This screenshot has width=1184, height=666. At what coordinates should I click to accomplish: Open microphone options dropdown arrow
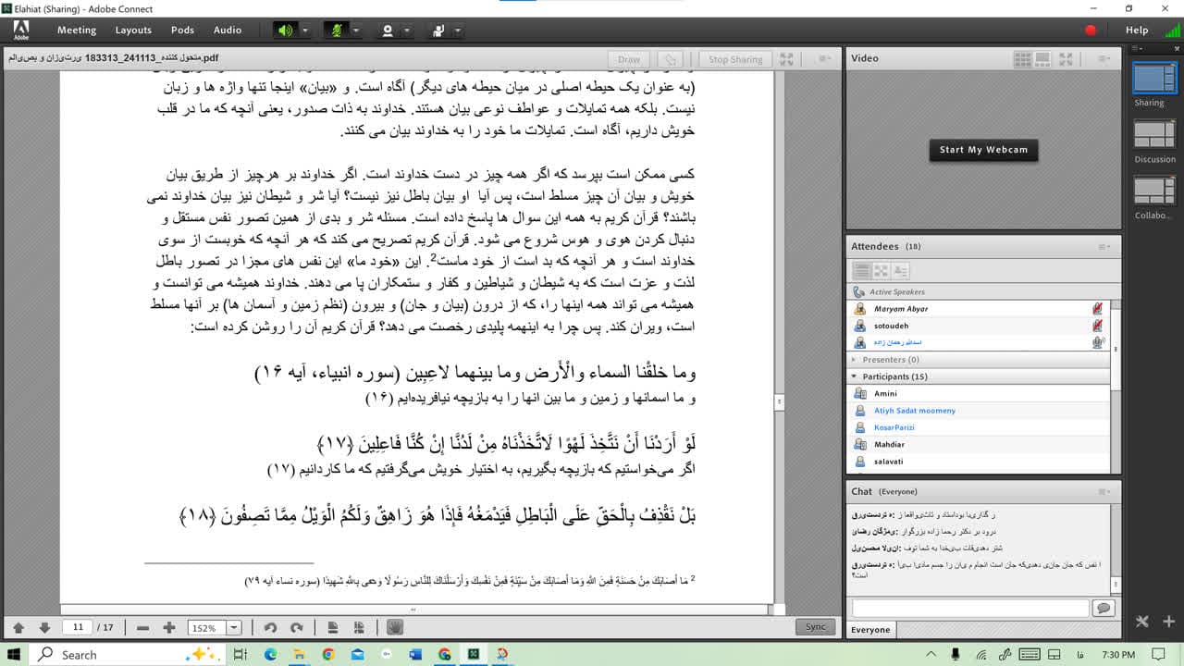pyautogui.click(x=356, y=30)
